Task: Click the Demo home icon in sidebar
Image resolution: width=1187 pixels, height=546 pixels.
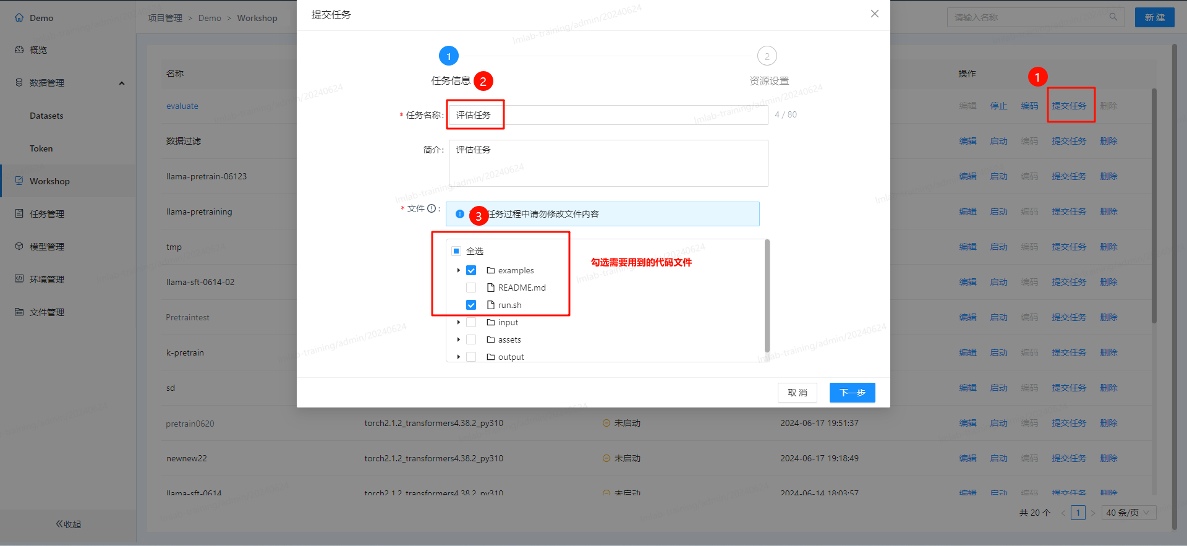Action: [19, 18]
